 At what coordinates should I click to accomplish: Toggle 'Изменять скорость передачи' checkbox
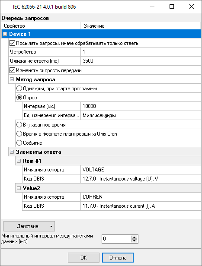tap(12, 70)
